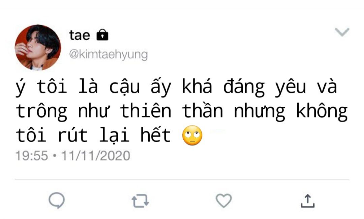Toggle the retweet state for tae's post
This screenshot has height=219, width=364.
pos(140,201)
